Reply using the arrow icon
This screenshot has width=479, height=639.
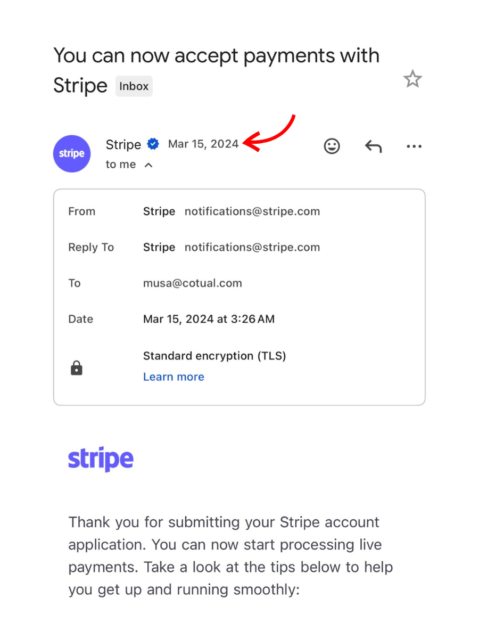373,146
